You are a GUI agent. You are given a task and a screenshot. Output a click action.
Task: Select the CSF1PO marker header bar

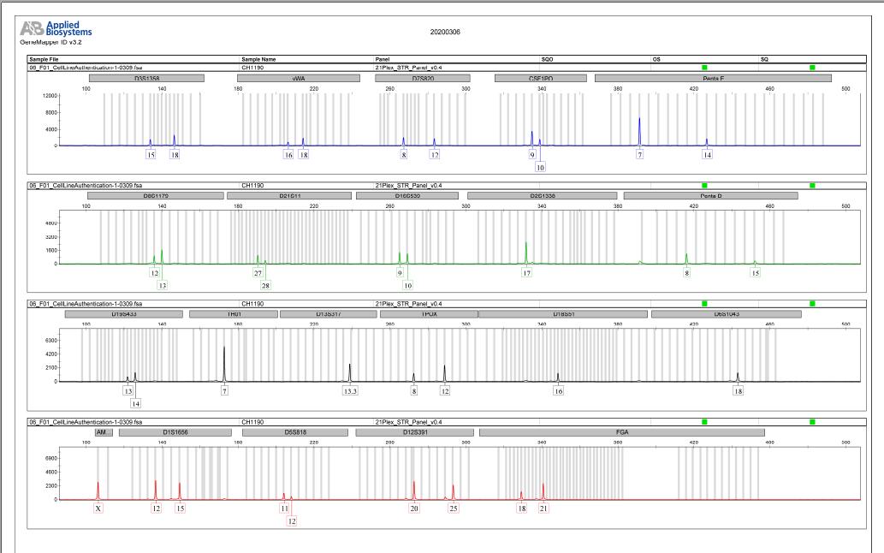(x=541, y=79)
